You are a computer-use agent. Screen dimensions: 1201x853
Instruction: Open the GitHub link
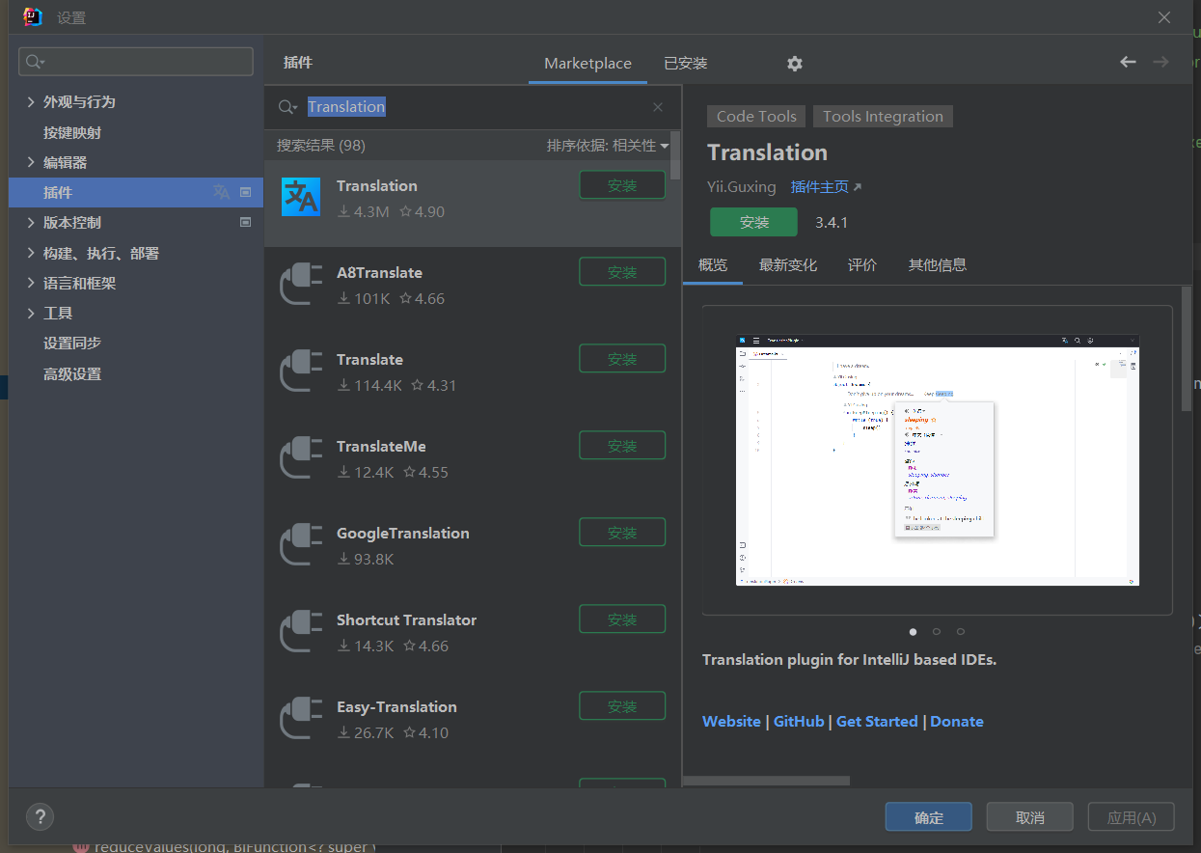point(799,722)
